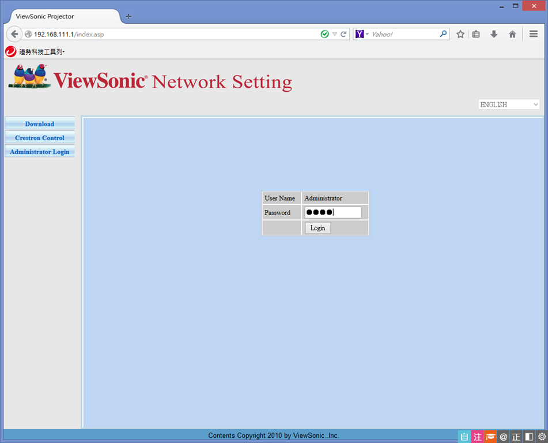Reload the page with refresh icon
This screenshot has height=443, width=548.
click(x=343, y=34)
